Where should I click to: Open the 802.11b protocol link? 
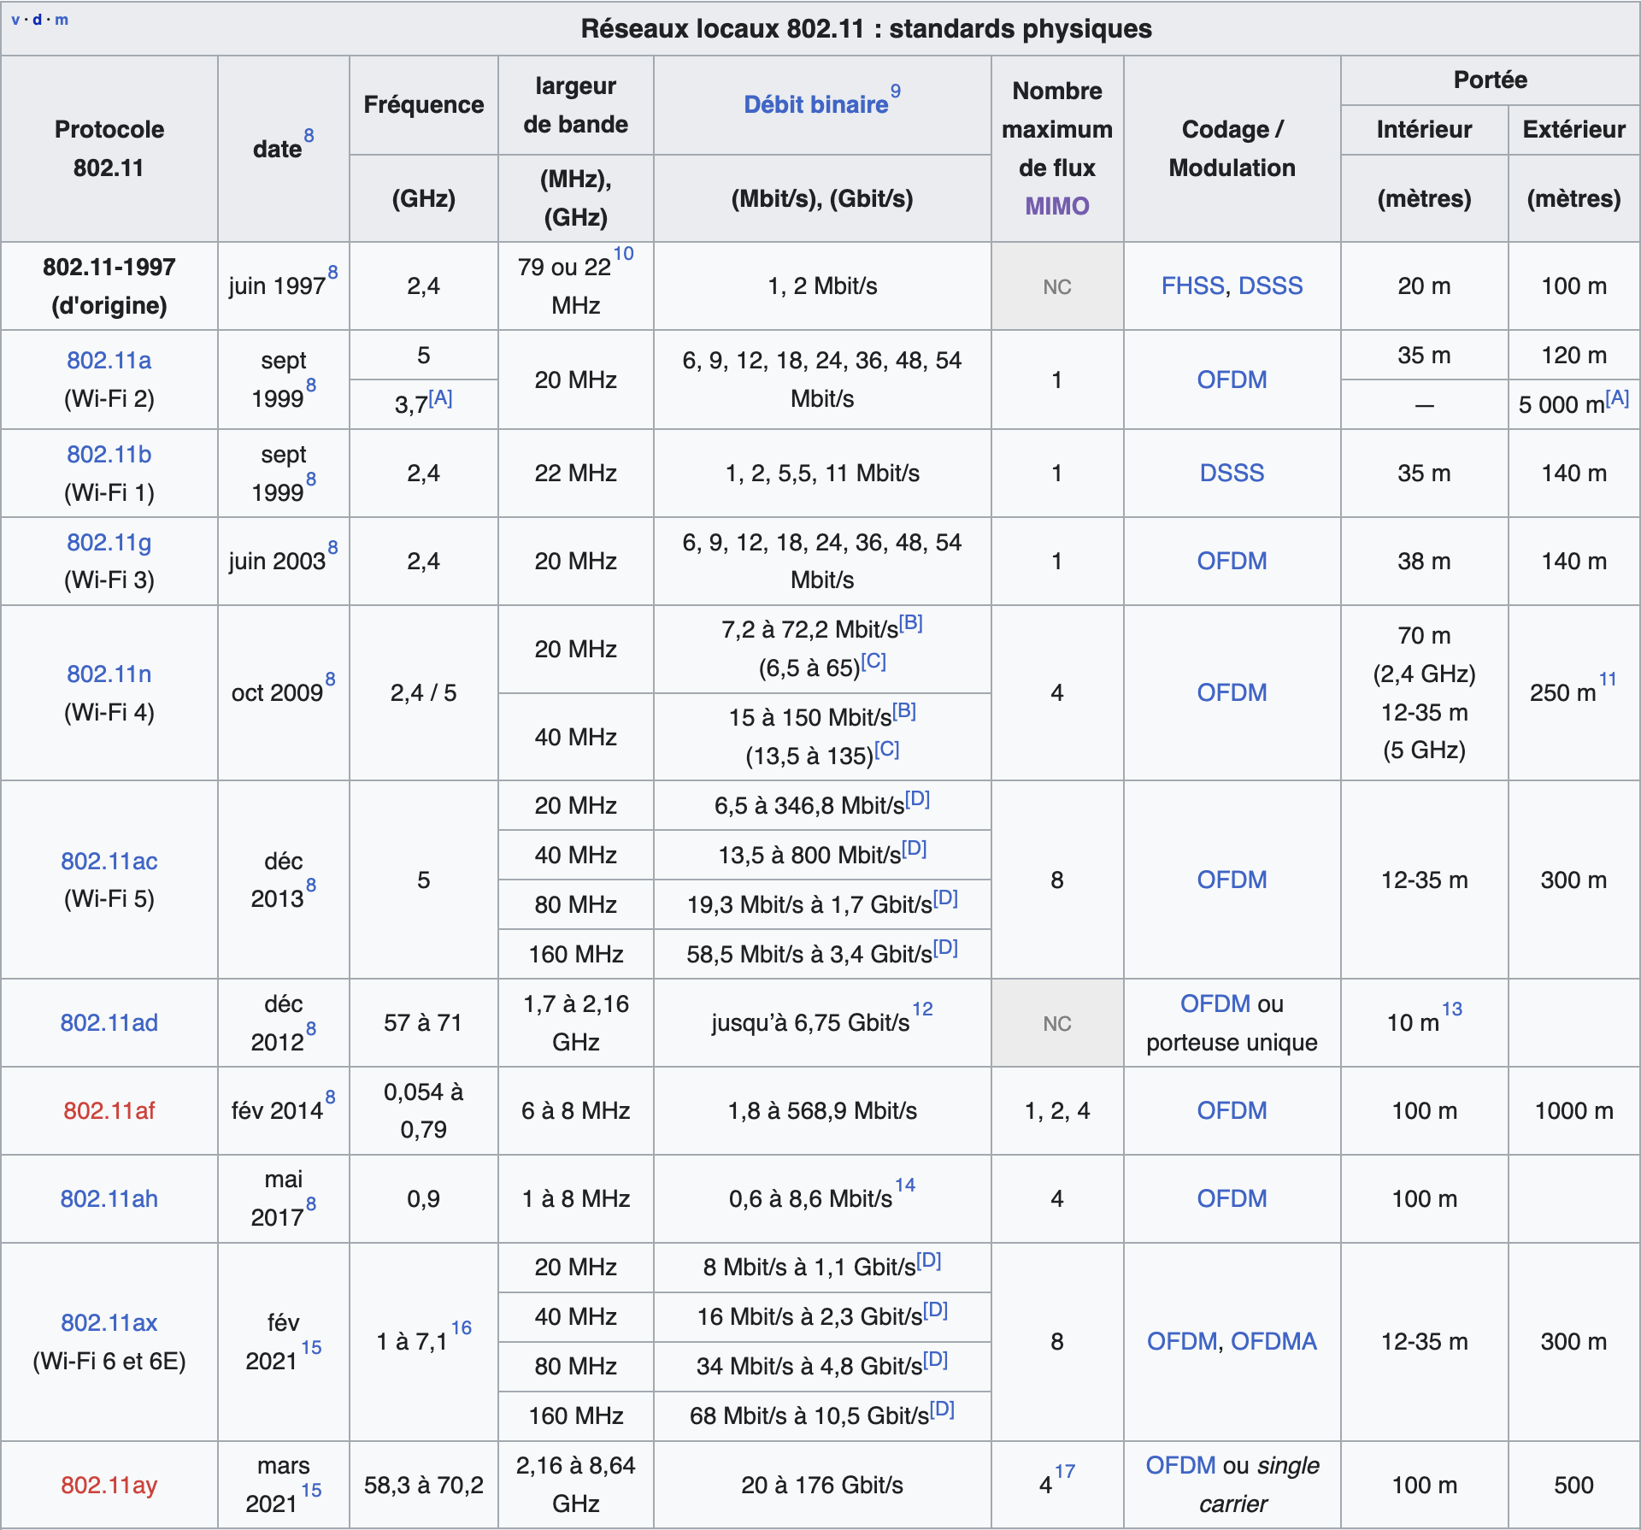coord(109,454)
